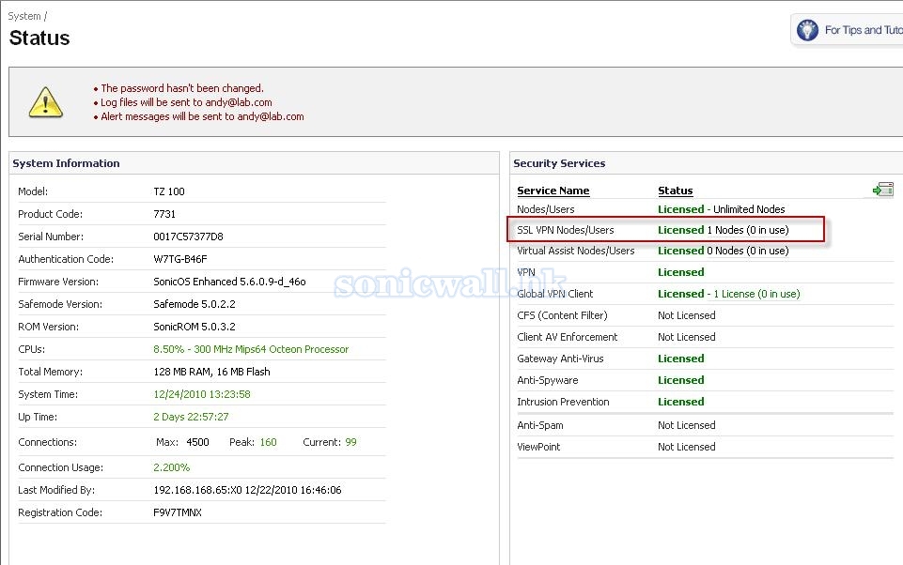Select System Time value 12/24/2010 13:23:58
Image resolution: width=903 pixels, height=565 pixels.
pyautogui.click(x=202, y=394)
